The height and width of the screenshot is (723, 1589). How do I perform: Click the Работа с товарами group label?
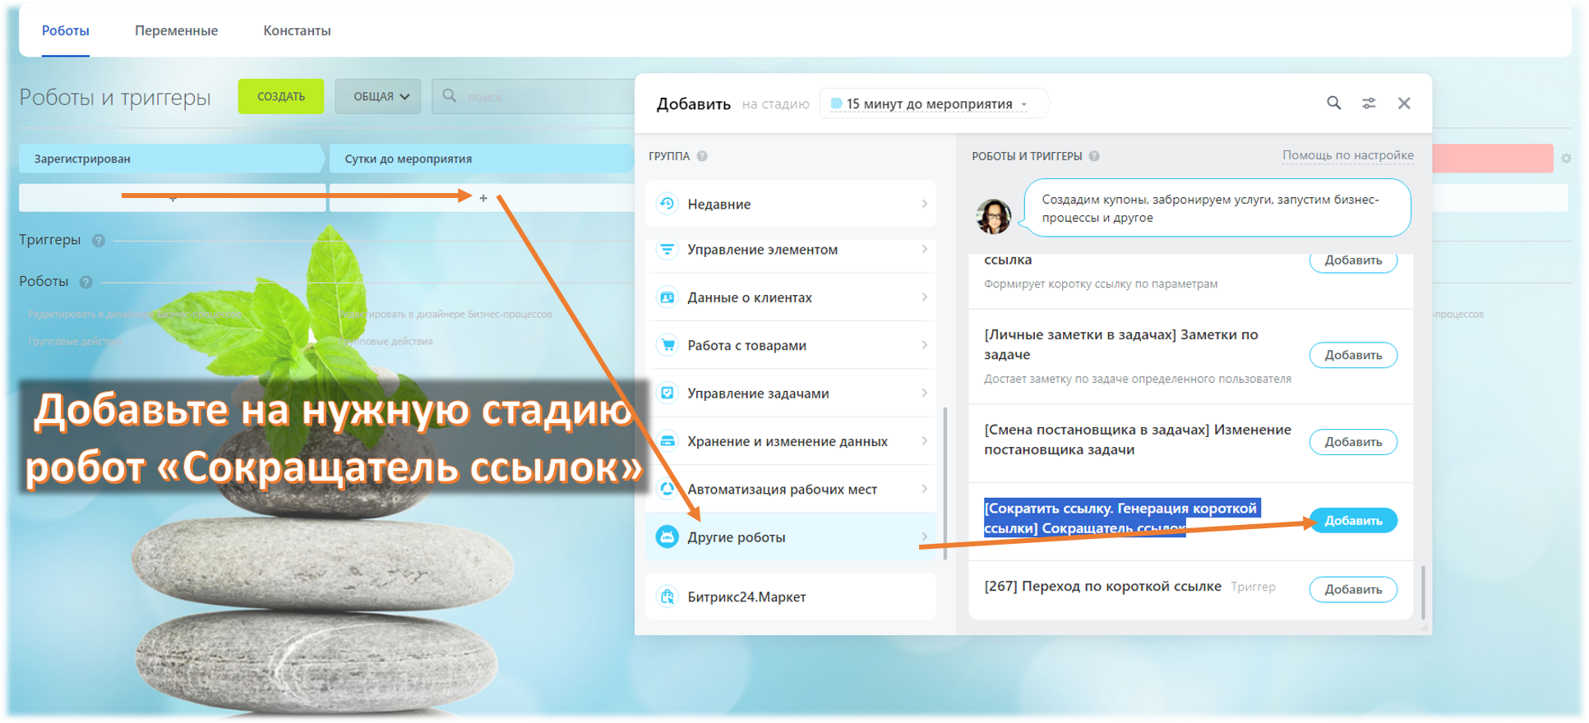pos(746,345)
